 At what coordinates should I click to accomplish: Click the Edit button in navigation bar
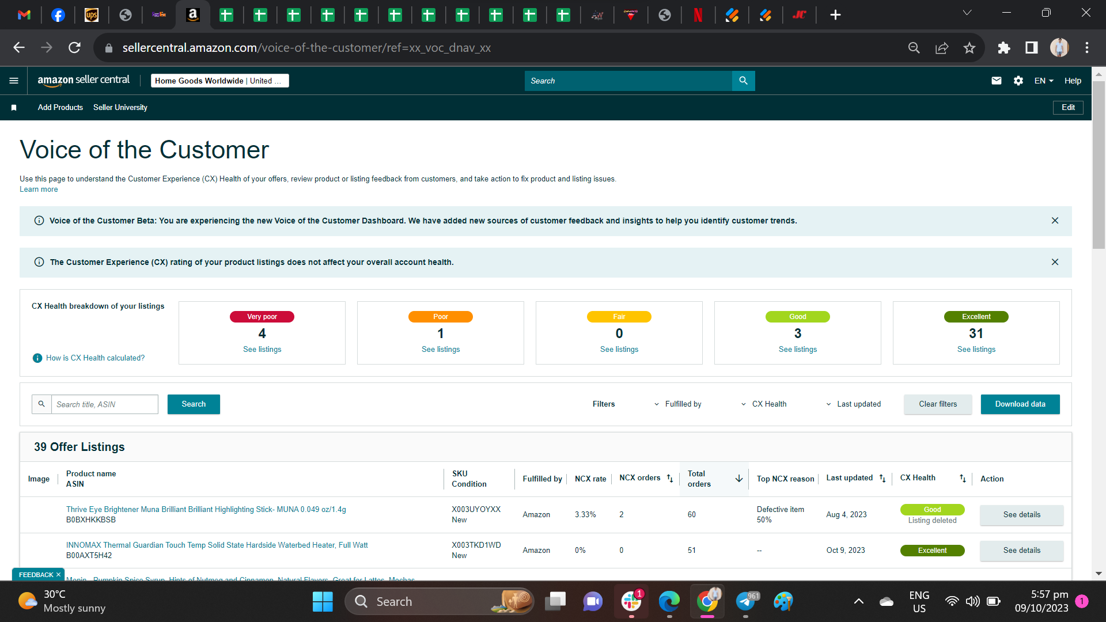tap(1068, 108)
